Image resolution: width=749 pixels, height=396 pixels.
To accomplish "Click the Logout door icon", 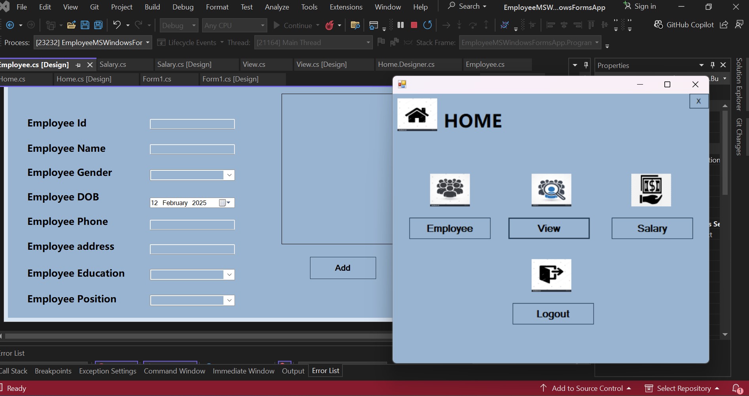I will point(551,275).
